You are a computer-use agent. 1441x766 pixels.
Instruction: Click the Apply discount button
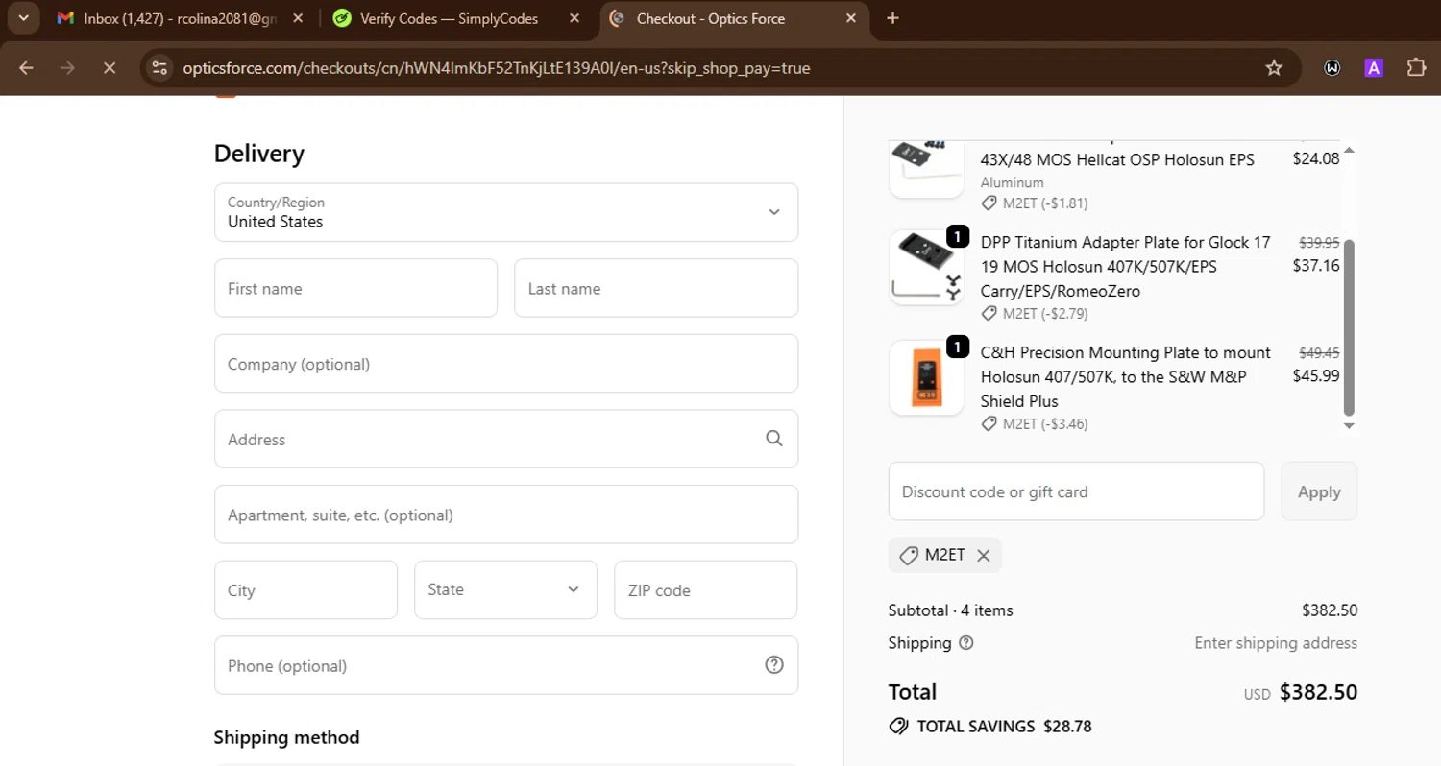coord(1319,491)
